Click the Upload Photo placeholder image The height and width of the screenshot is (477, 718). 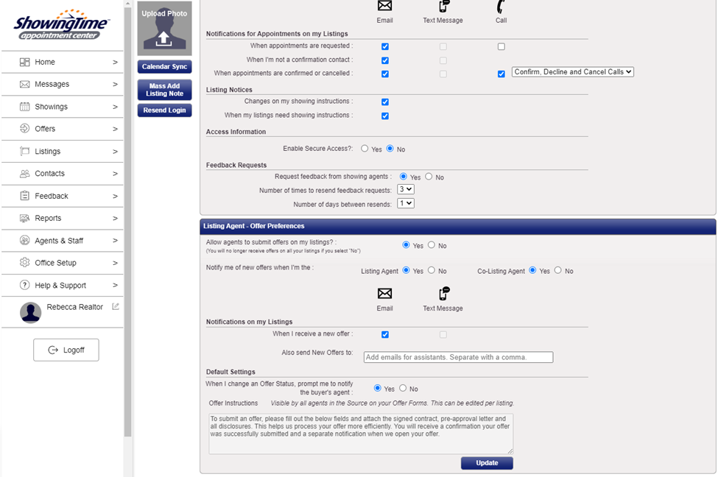164,29
